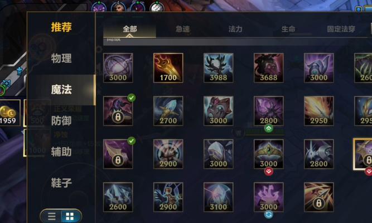
Task: Choose the antler orb item priced 3988
Action: [219, 68]
